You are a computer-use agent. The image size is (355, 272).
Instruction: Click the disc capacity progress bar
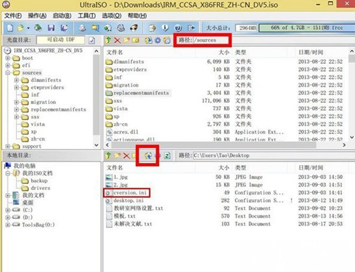point(307,28)
